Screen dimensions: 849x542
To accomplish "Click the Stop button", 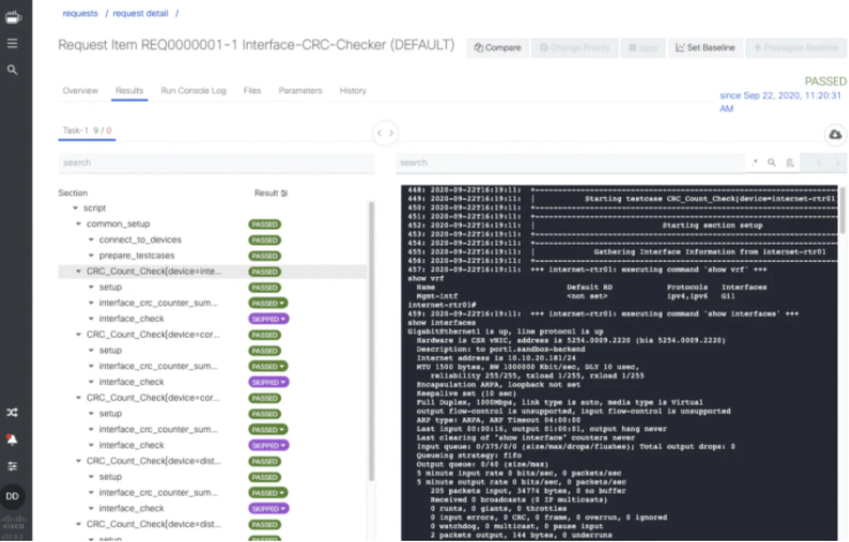I will [x=643, y=48].
